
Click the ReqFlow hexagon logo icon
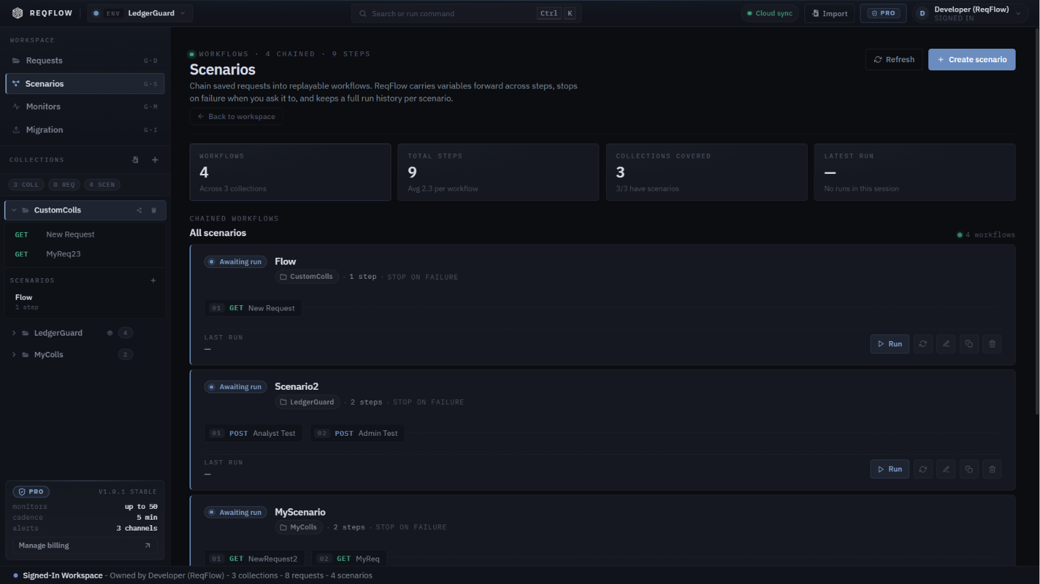(18, 13)
